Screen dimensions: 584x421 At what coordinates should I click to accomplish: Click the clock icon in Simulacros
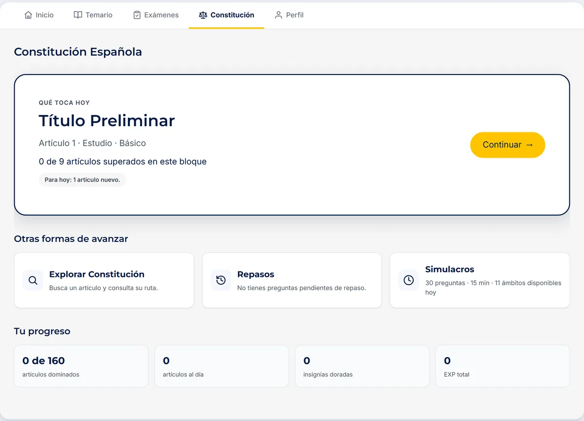pos(409,280)
